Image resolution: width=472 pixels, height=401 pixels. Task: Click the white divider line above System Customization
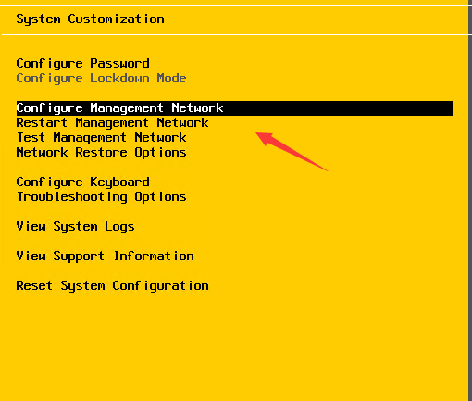(234, 5)
